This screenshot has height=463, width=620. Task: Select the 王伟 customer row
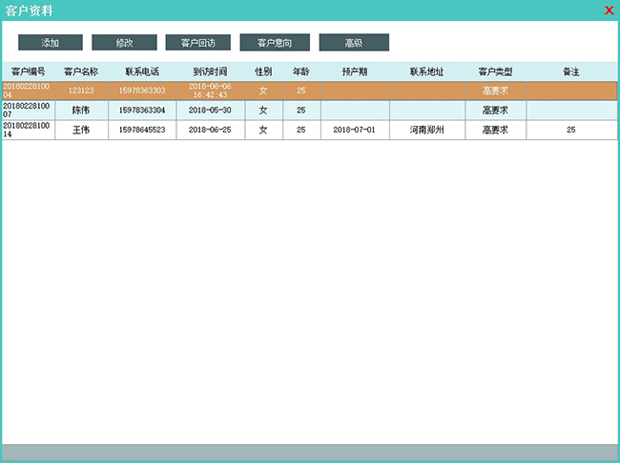[81, 130]
